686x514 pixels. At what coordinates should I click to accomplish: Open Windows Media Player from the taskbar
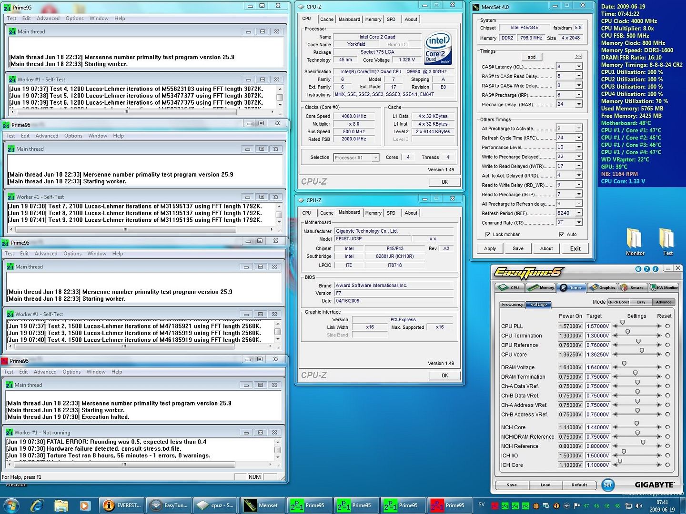tap(84, 505)
